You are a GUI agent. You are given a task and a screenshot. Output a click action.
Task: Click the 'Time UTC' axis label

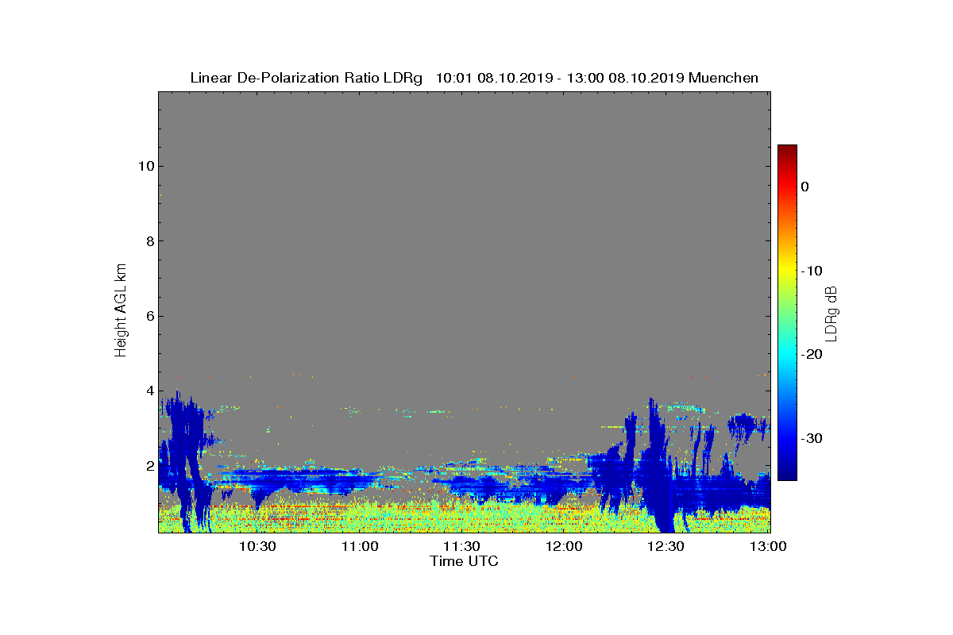pyautogui.click(x=465, y=561)
